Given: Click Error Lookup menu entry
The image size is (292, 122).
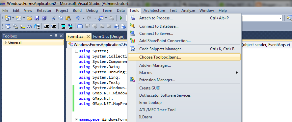Looking at the screenshot, I should pyautogui.click(x=184, y=103).
